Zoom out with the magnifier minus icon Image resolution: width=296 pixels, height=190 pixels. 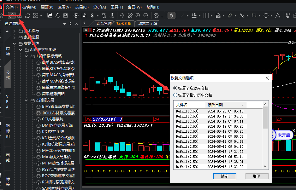[x=146, y=15]
